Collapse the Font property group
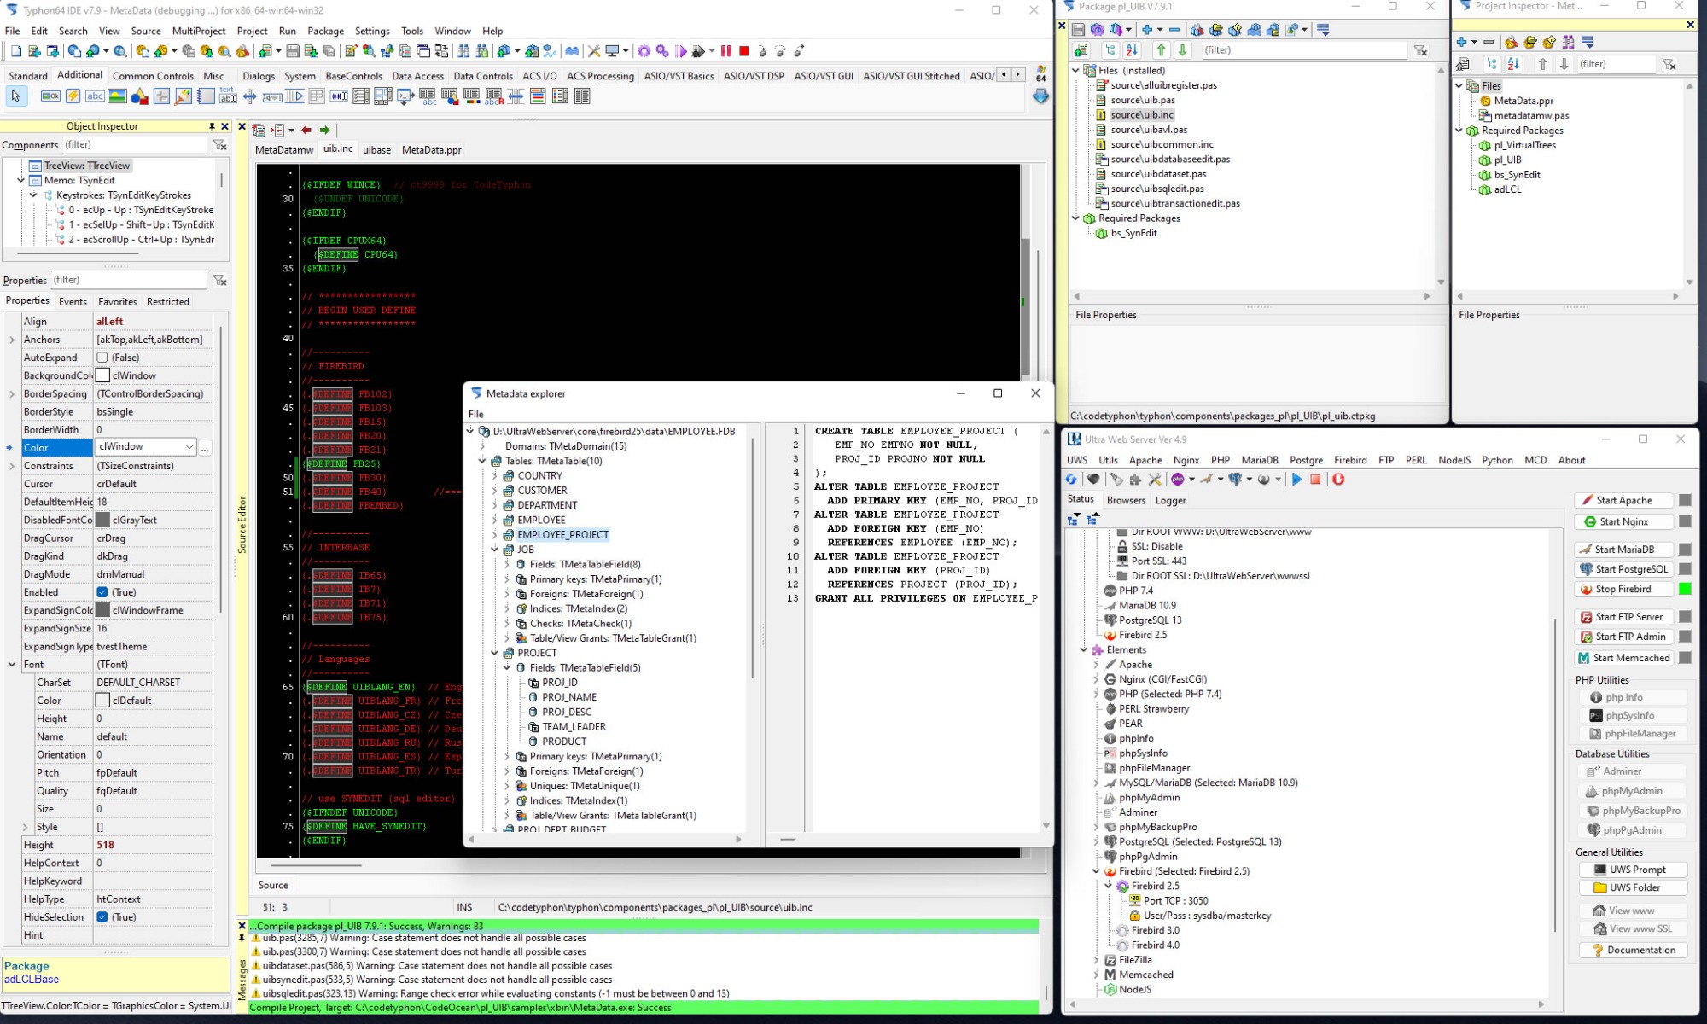 click(11, 665)
